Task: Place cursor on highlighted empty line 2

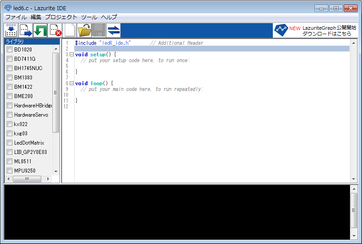Action: [x=212, y=49]
